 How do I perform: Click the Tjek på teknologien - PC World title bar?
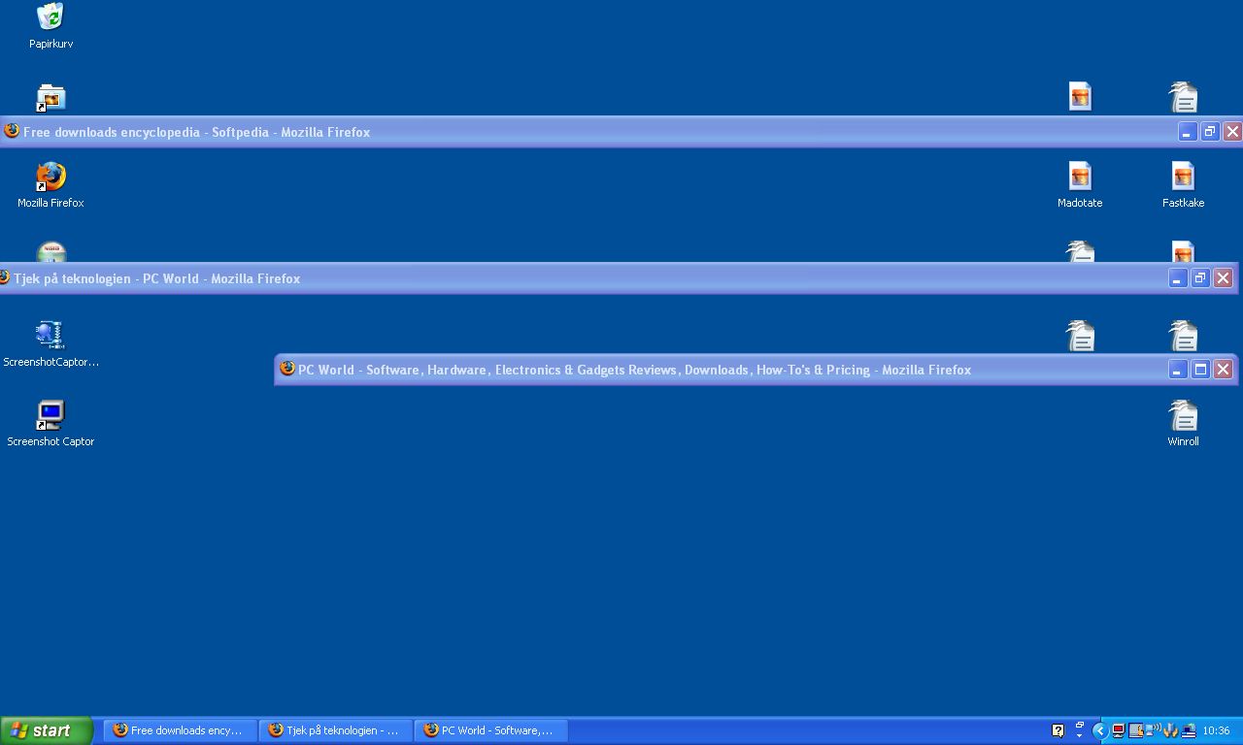(619, 278)
